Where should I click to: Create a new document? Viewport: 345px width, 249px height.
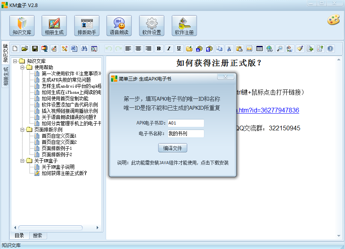click(14, 48)
